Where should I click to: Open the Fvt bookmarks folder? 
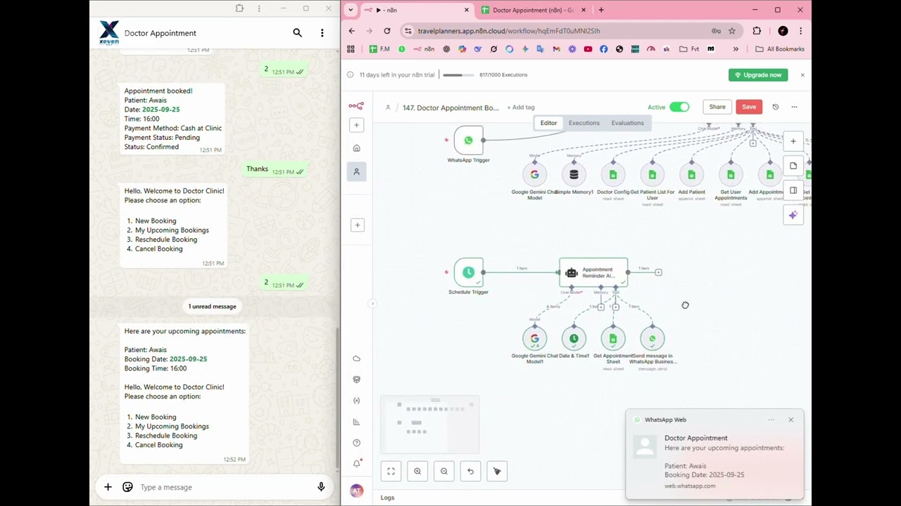pos(689,49)
